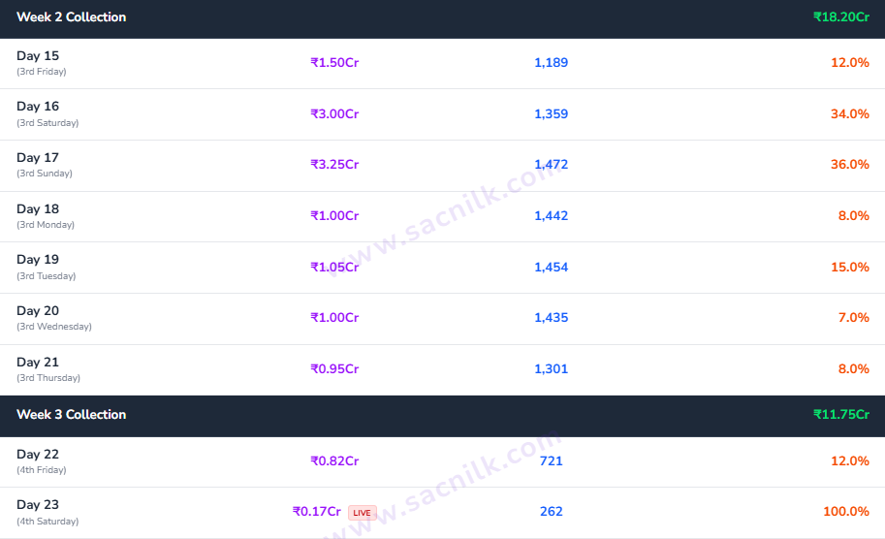
Task: Click occupancy 100.0% for Day 23
Action: point(846,511)
